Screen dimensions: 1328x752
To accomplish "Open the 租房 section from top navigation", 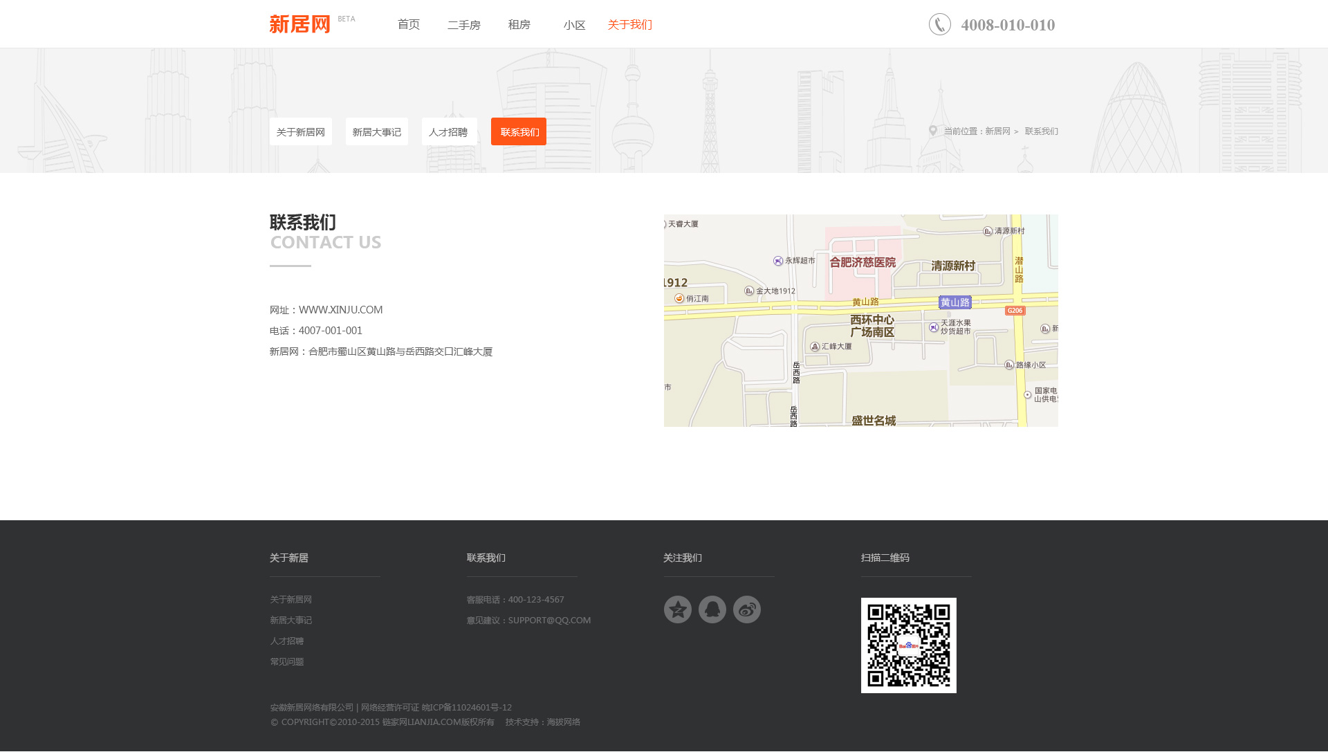I will click(x=519, y=24).
